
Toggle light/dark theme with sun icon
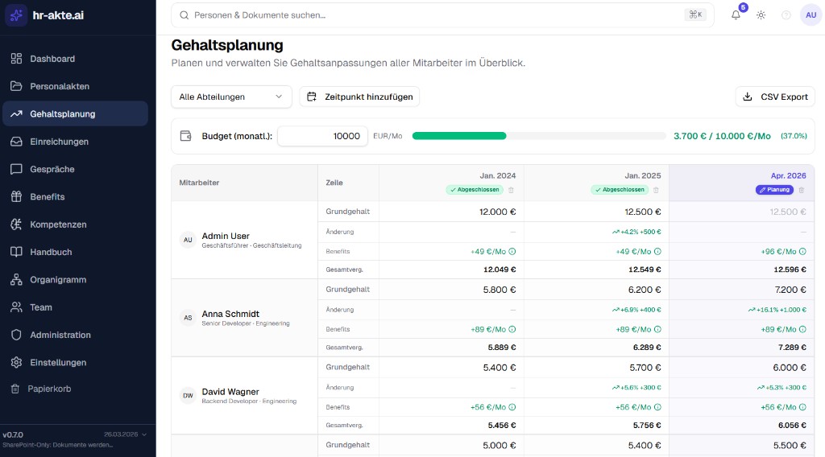(761, 15)
